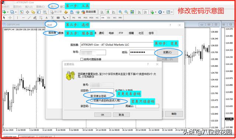Click the zoom out magnifier icon
Viewport: 236px width, 139px height.
126,12
